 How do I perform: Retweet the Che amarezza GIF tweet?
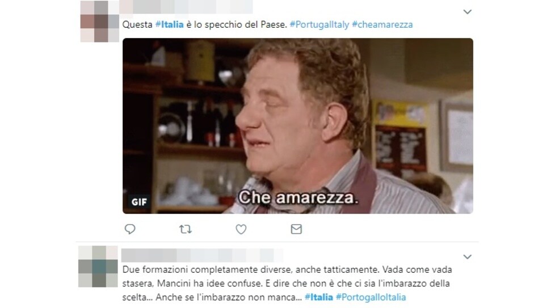coord(186,229)
